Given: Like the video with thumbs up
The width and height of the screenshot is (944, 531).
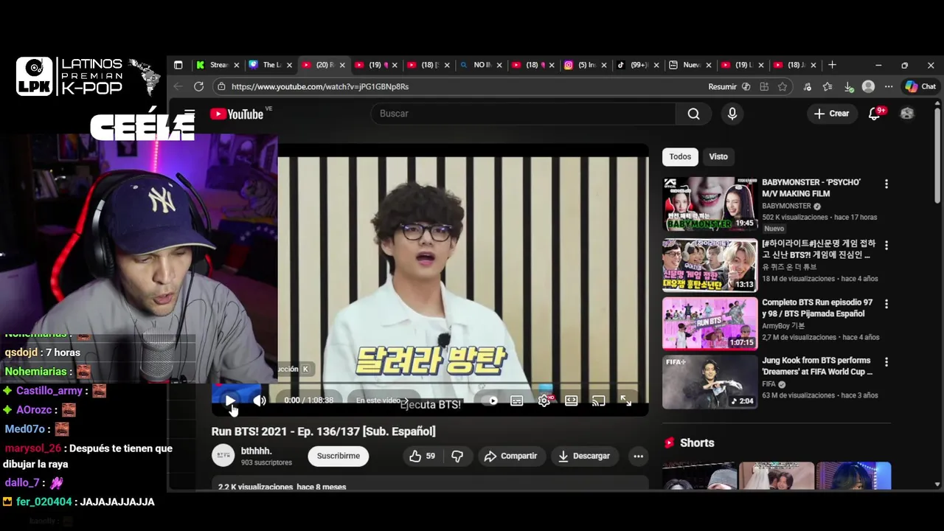Looking at the screenshot, I should click(x=422, y=456).
